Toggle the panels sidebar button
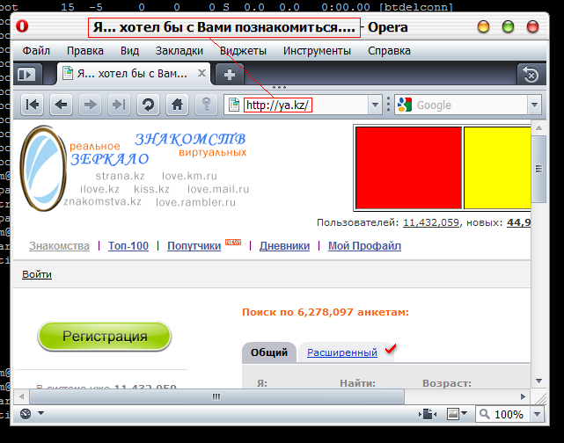This screenshot has width=564, height=443. click(26, 75)
